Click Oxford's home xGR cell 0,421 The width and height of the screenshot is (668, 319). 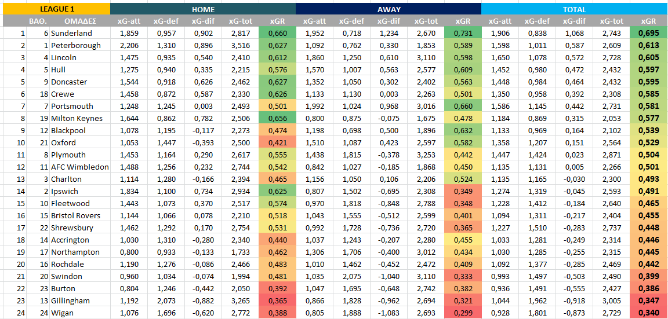coord(277,142)
